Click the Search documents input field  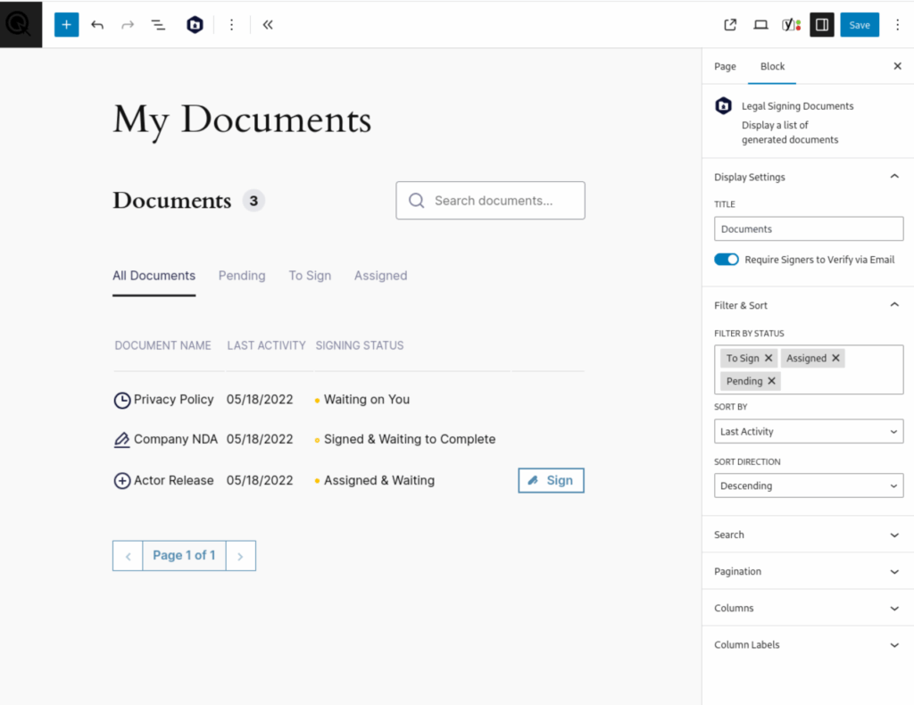[x=500, y=201]
